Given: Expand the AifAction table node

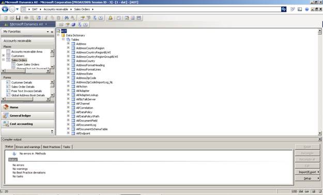Looking at the screenshot, I should (68, 86).
